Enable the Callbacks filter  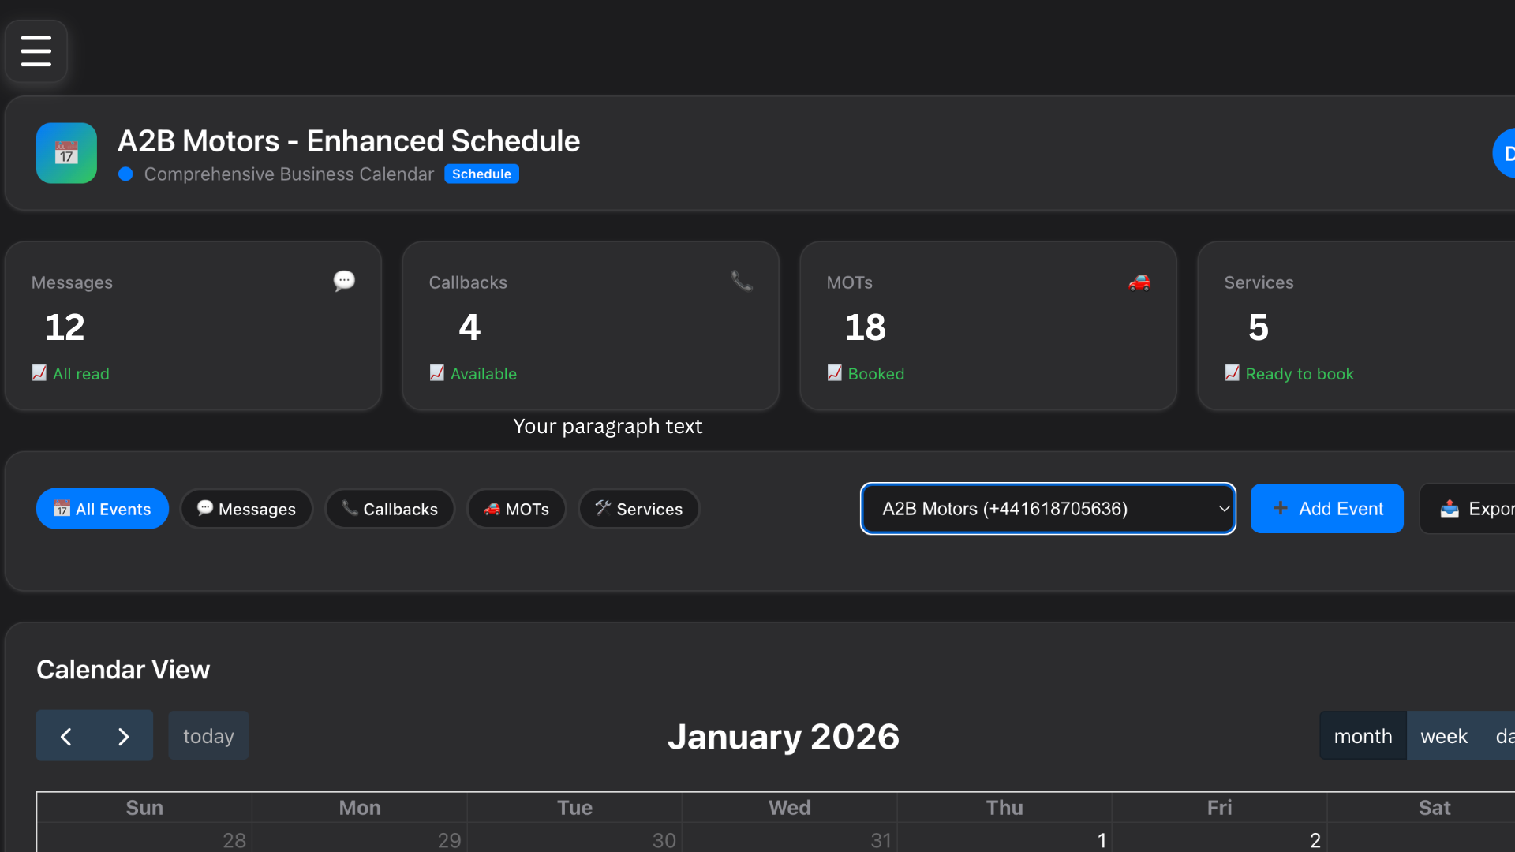(x=390, y=509)
